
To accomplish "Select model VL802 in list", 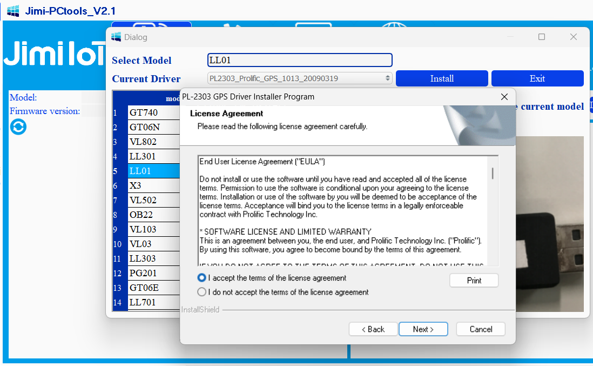I will [153, 142].
